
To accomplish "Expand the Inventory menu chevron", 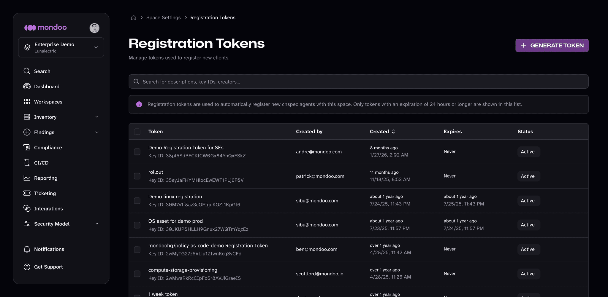I will pos(97,117).
